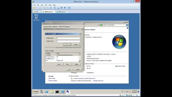Open the guest Start menu
The height and width of the screenshot is (97, 172).
35,92
